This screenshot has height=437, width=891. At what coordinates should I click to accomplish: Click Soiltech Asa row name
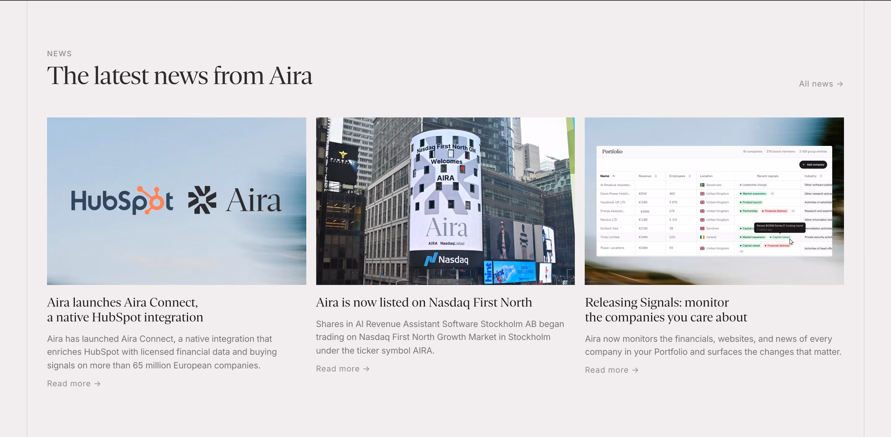coord(609,229)
